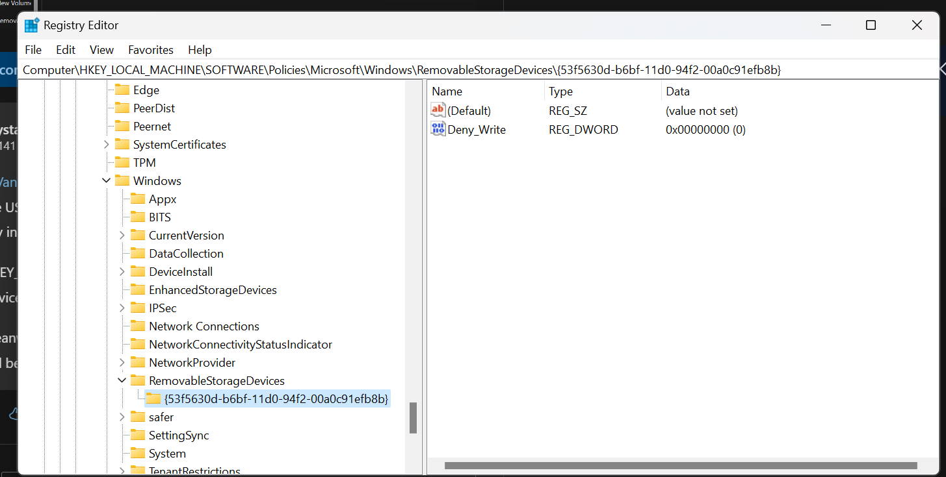Select the Peernet folder icon

click(x=122, y=126)
